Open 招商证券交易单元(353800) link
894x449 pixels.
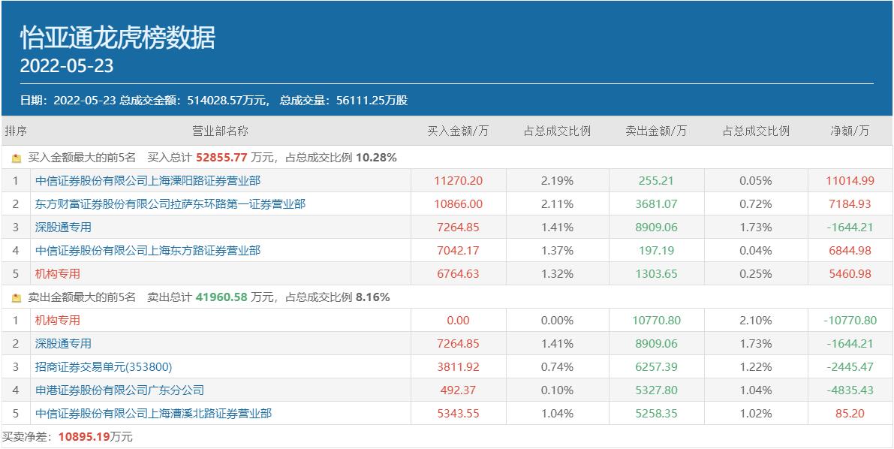point(103,367)
